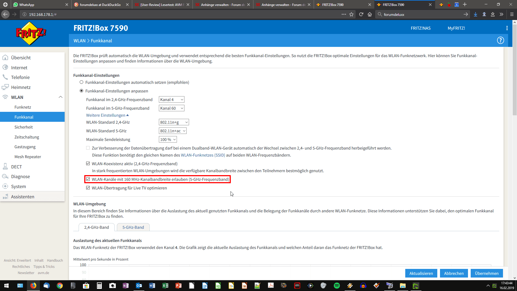Open Spotify from the taskbar
Viewport: 517px width, 291px height.
tap(337, 286)
